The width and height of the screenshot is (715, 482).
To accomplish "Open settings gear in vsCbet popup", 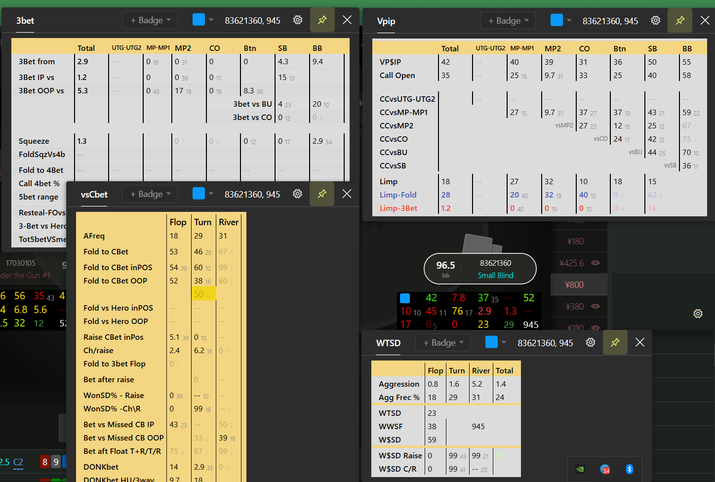I will click(x=298, y=194).
